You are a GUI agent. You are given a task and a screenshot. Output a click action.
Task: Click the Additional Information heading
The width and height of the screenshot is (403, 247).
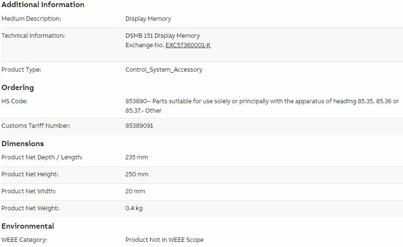click(43, 4)
